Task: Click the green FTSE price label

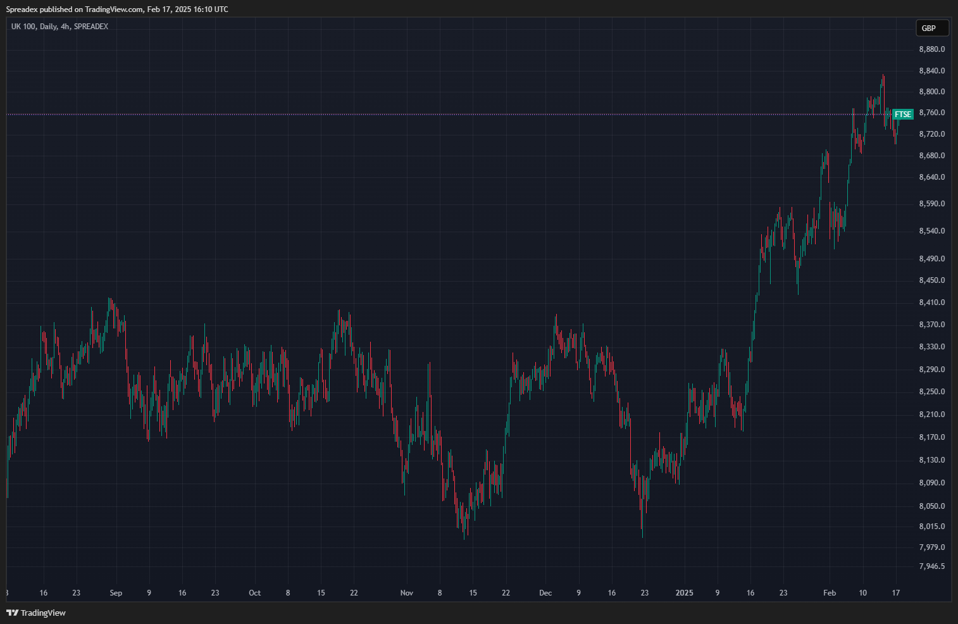Action: [x=903, y=115]
